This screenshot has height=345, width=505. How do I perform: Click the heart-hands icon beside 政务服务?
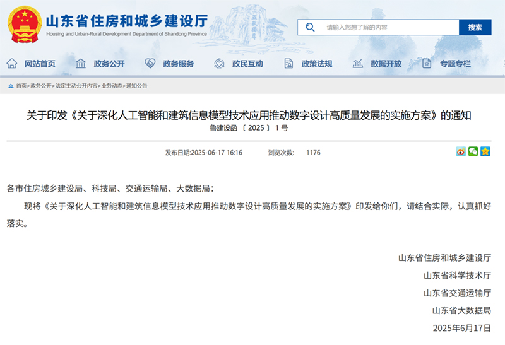pos(150,64)
